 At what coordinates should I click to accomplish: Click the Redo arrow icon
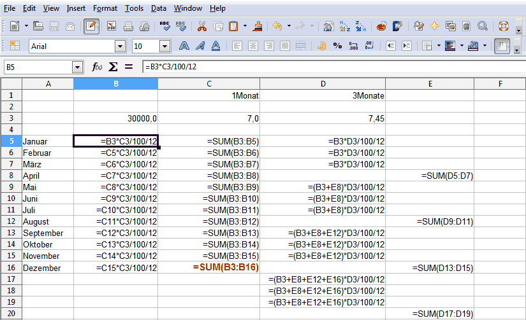coord(300,26)
